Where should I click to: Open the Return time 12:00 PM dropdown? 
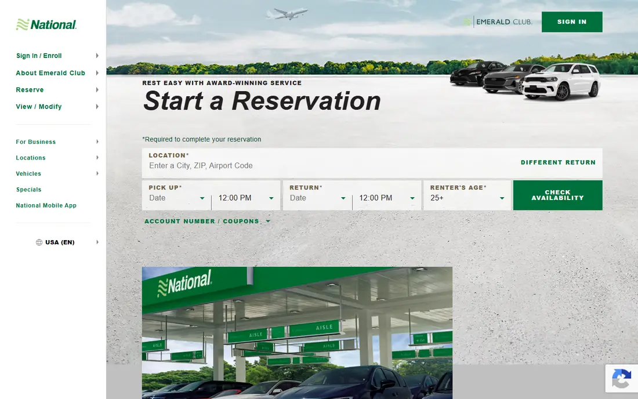(386, 198)
